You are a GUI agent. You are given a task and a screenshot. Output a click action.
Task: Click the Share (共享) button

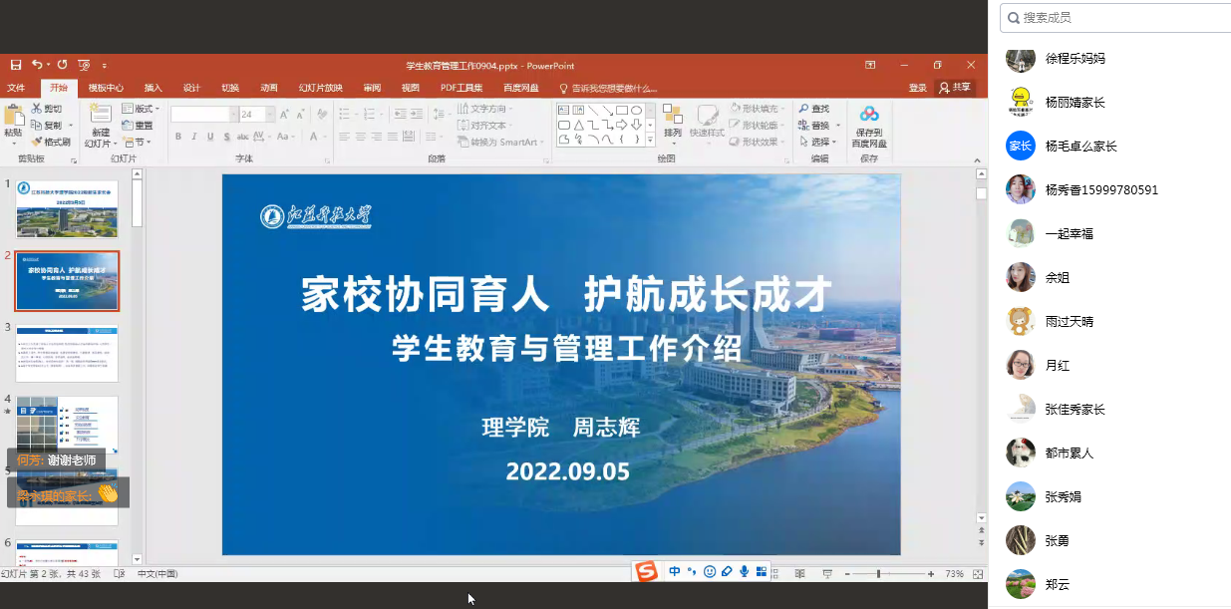[955, 88]
